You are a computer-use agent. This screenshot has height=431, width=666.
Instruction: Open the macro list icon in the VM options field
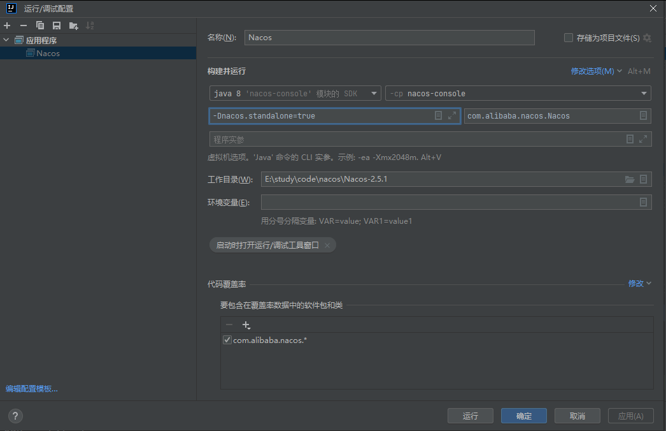click(438, 116)
